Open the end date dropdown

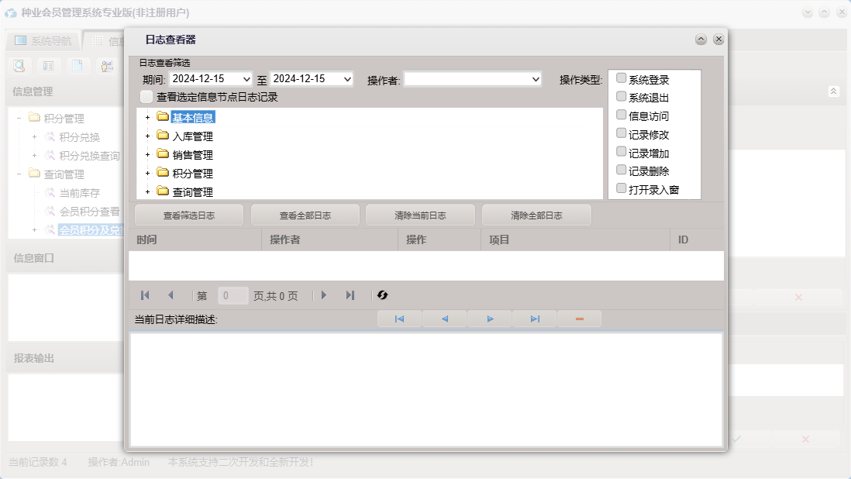click(347, 79)
